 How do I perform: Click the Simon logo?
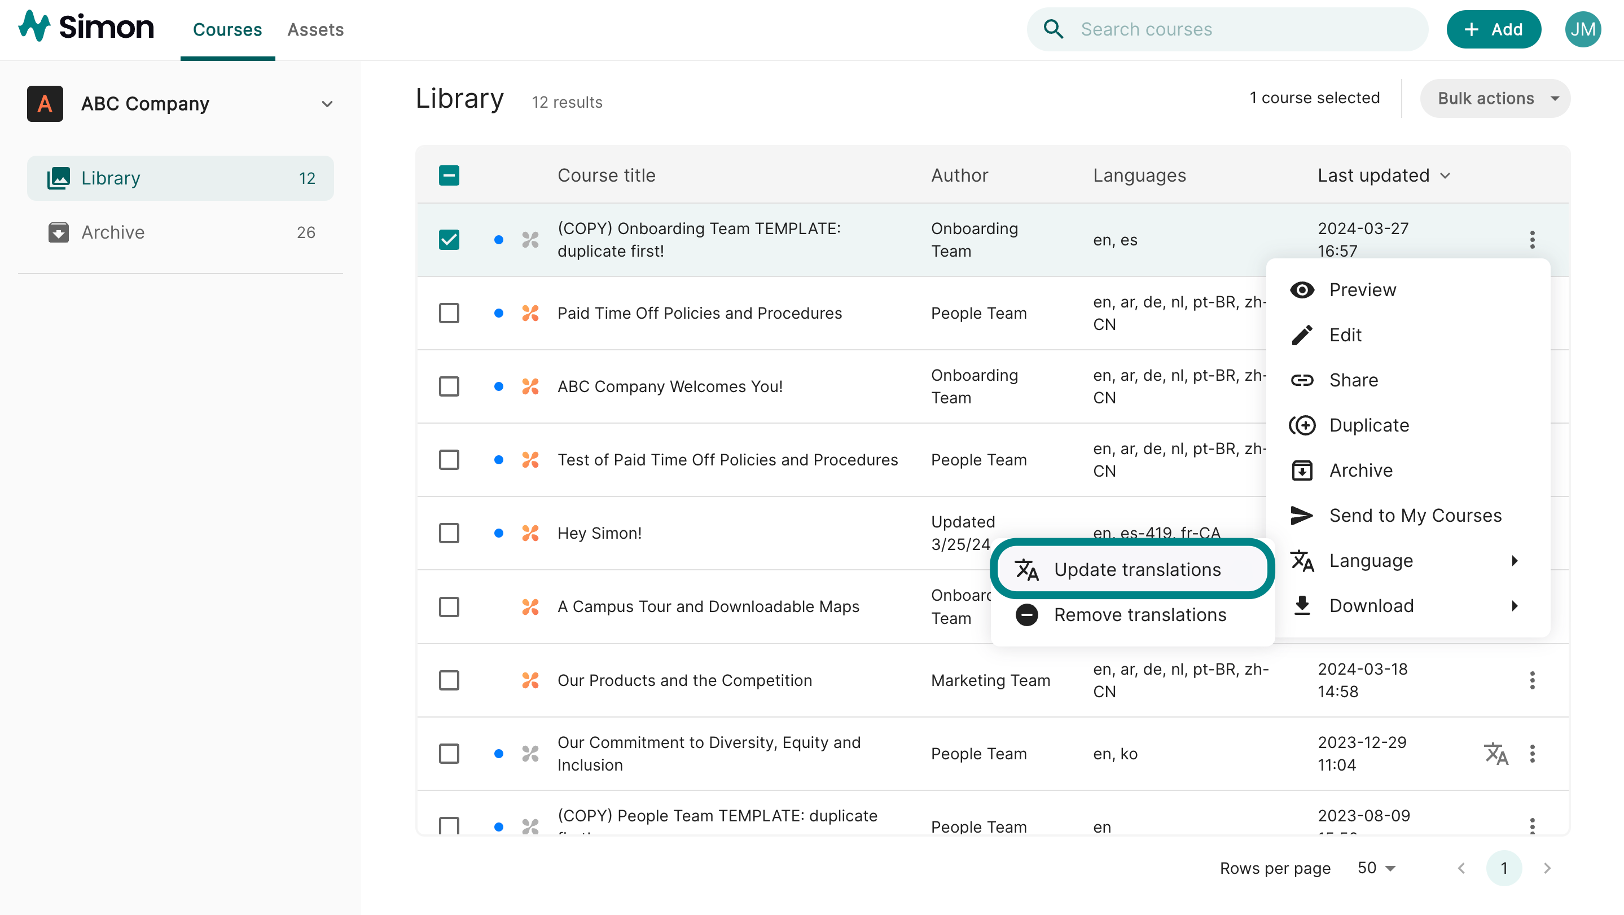86,27
